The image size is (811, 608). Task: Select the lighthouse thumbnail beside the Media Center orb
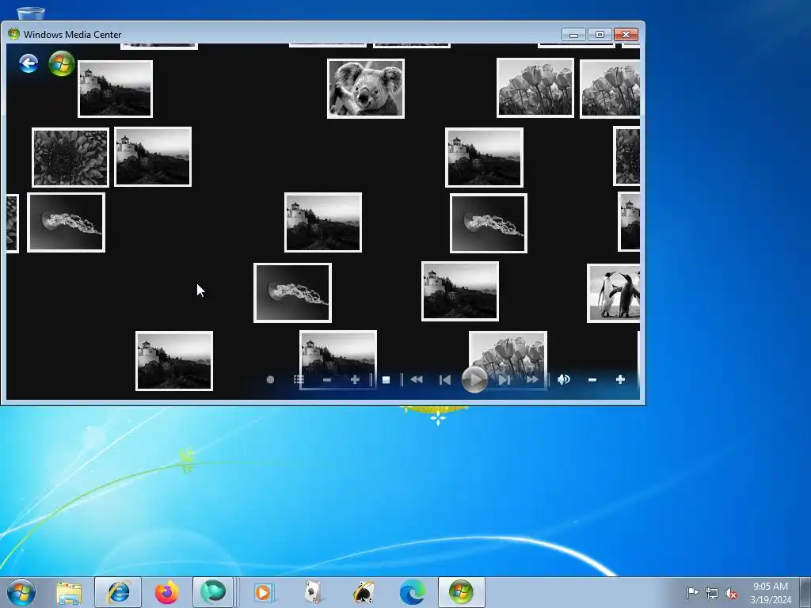[x=116, y=89]
